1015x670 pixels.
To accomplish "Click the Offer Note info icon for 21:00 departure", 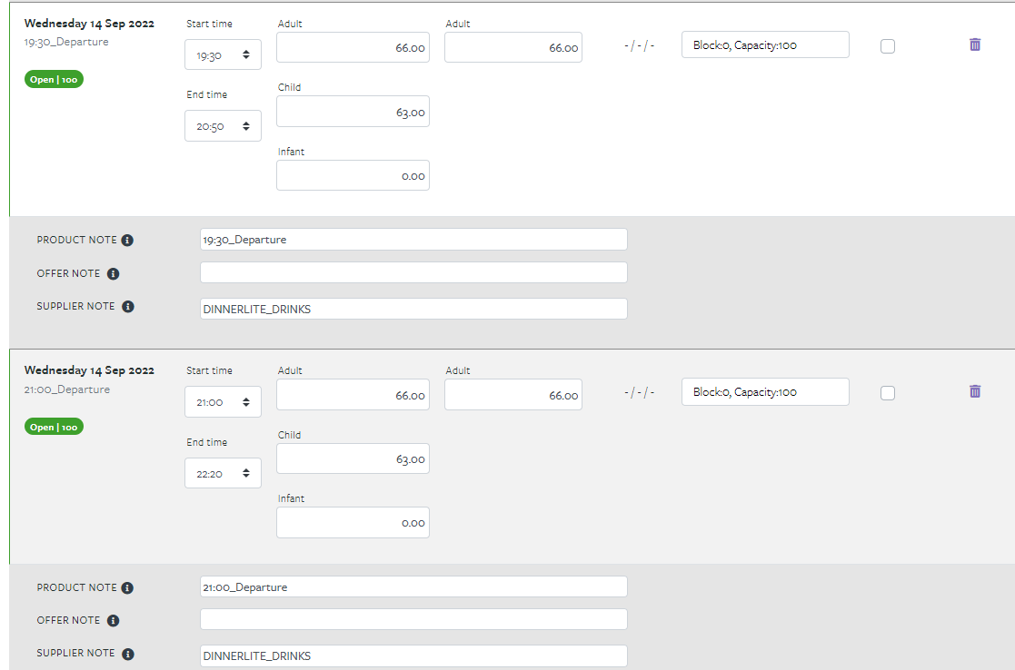I will pyautogui.click(x=114, y=620).
